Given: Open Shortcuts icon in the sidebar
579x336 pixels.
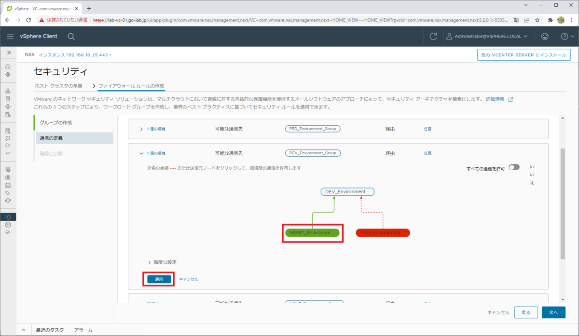Looking at the screenshot, I should point(8,74).
